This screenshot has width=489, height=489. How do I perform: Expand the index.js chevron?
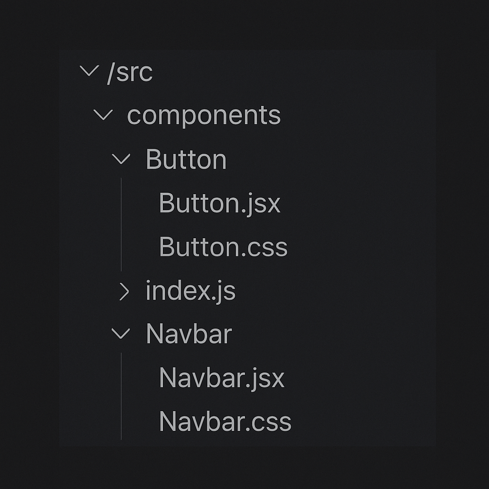coord(124,292)
